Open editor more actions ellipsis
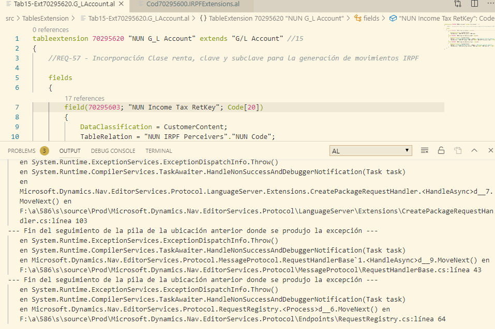Image resolution: width=495 pixels, height=329 pixels. click(490, 4)
